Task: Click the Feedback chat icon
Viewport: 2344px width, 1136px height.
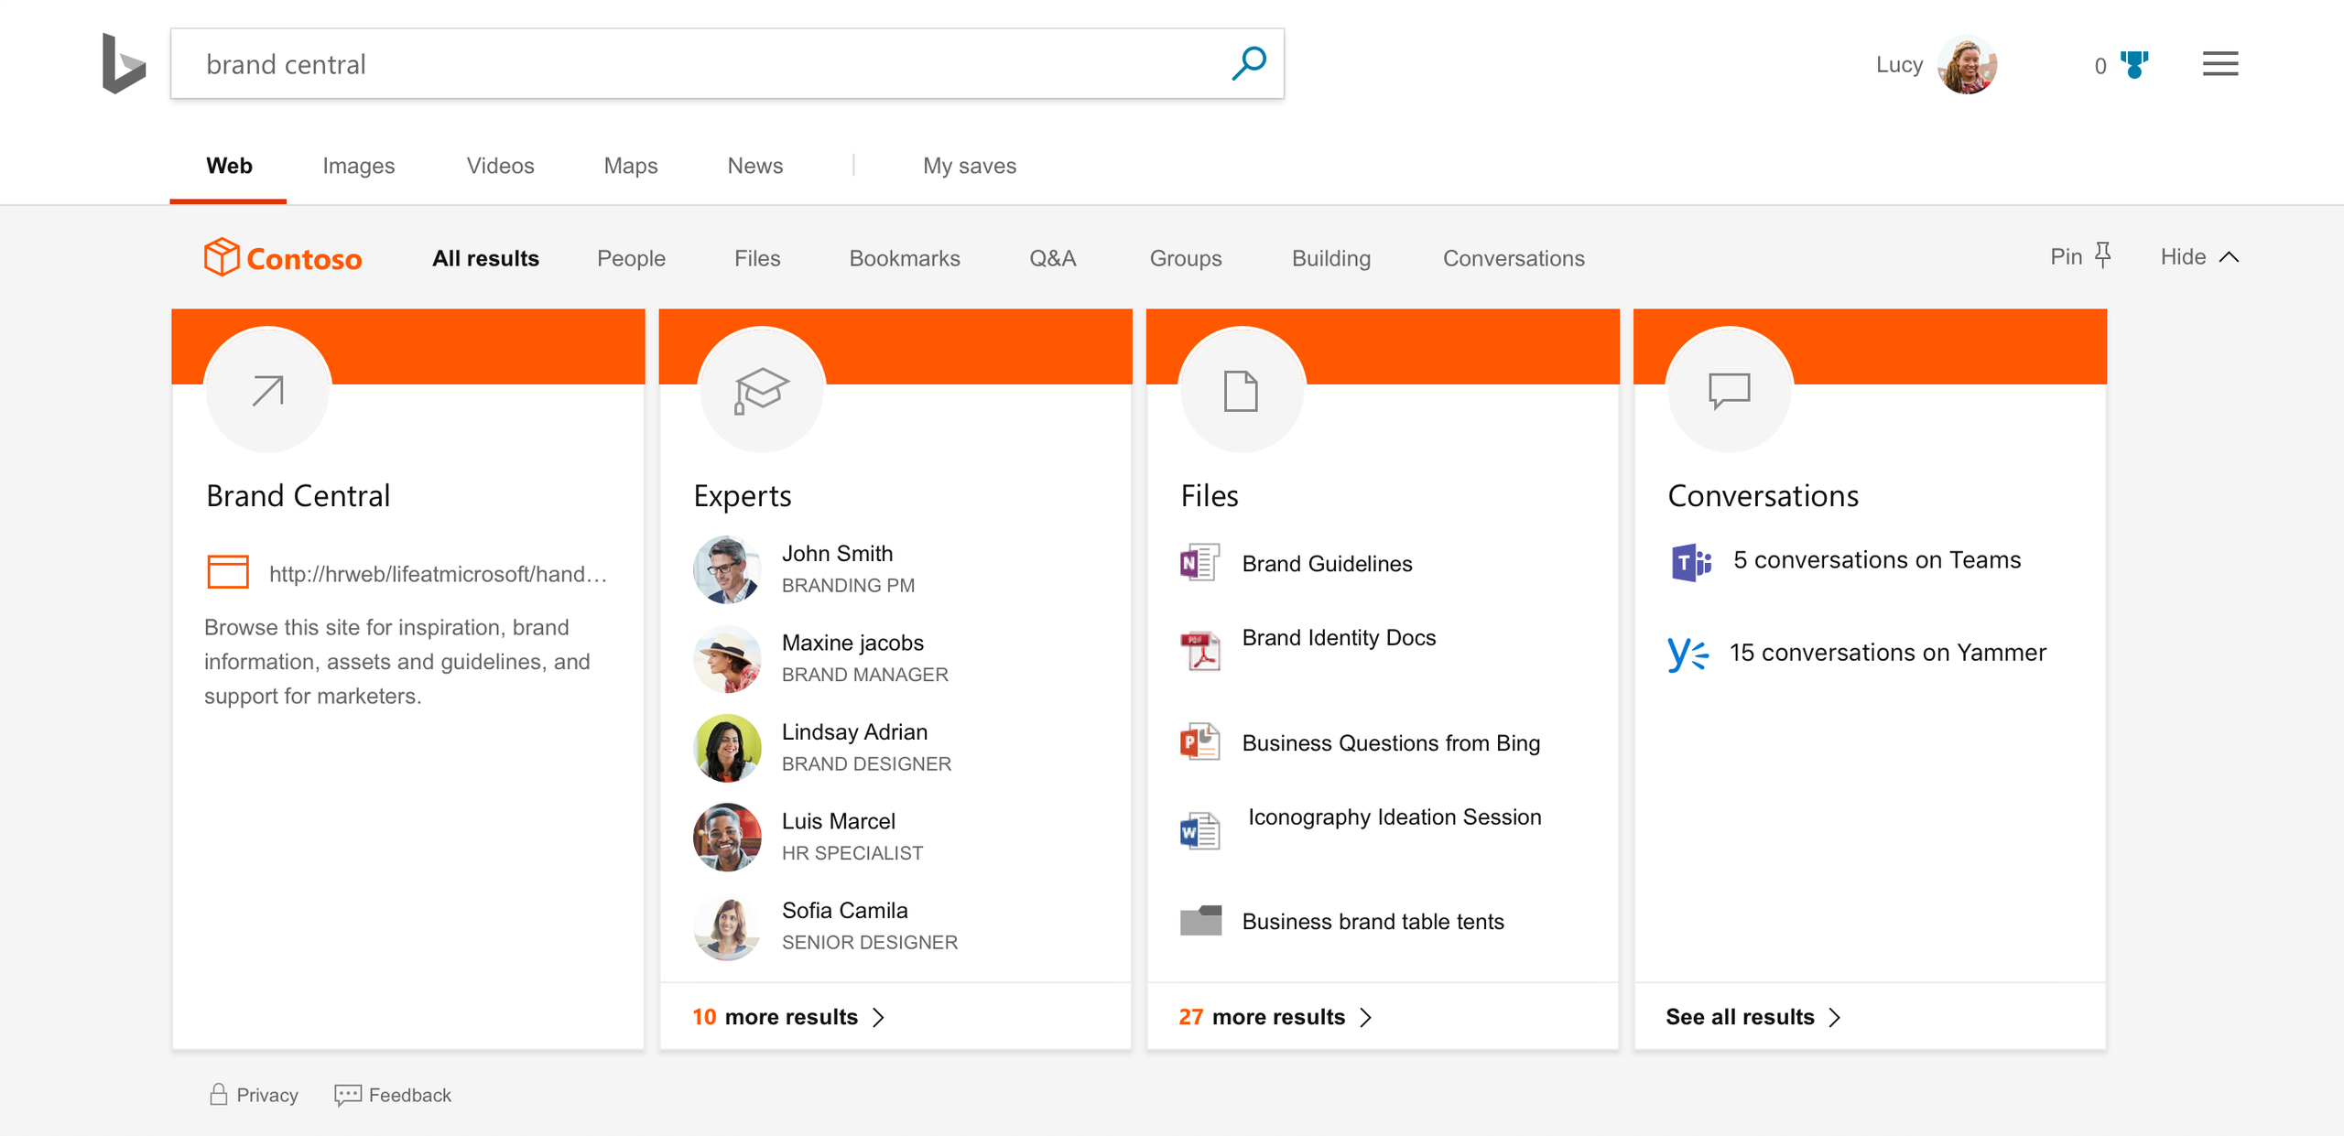Action: (347, 1095)
